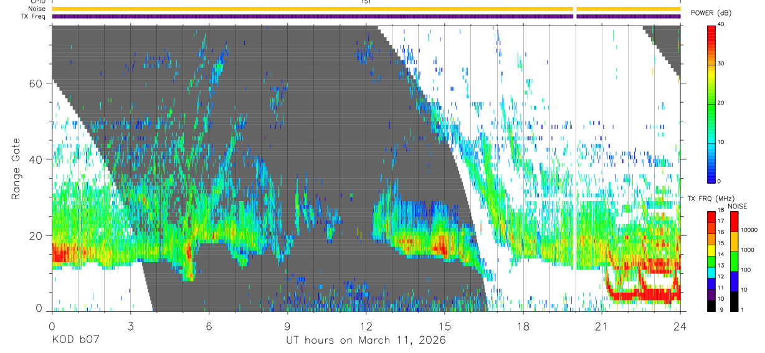Viewport: 765px width, 353px height.
Task: Select the green 100-1000 NOISE legend segment
Action: (734, 261)
